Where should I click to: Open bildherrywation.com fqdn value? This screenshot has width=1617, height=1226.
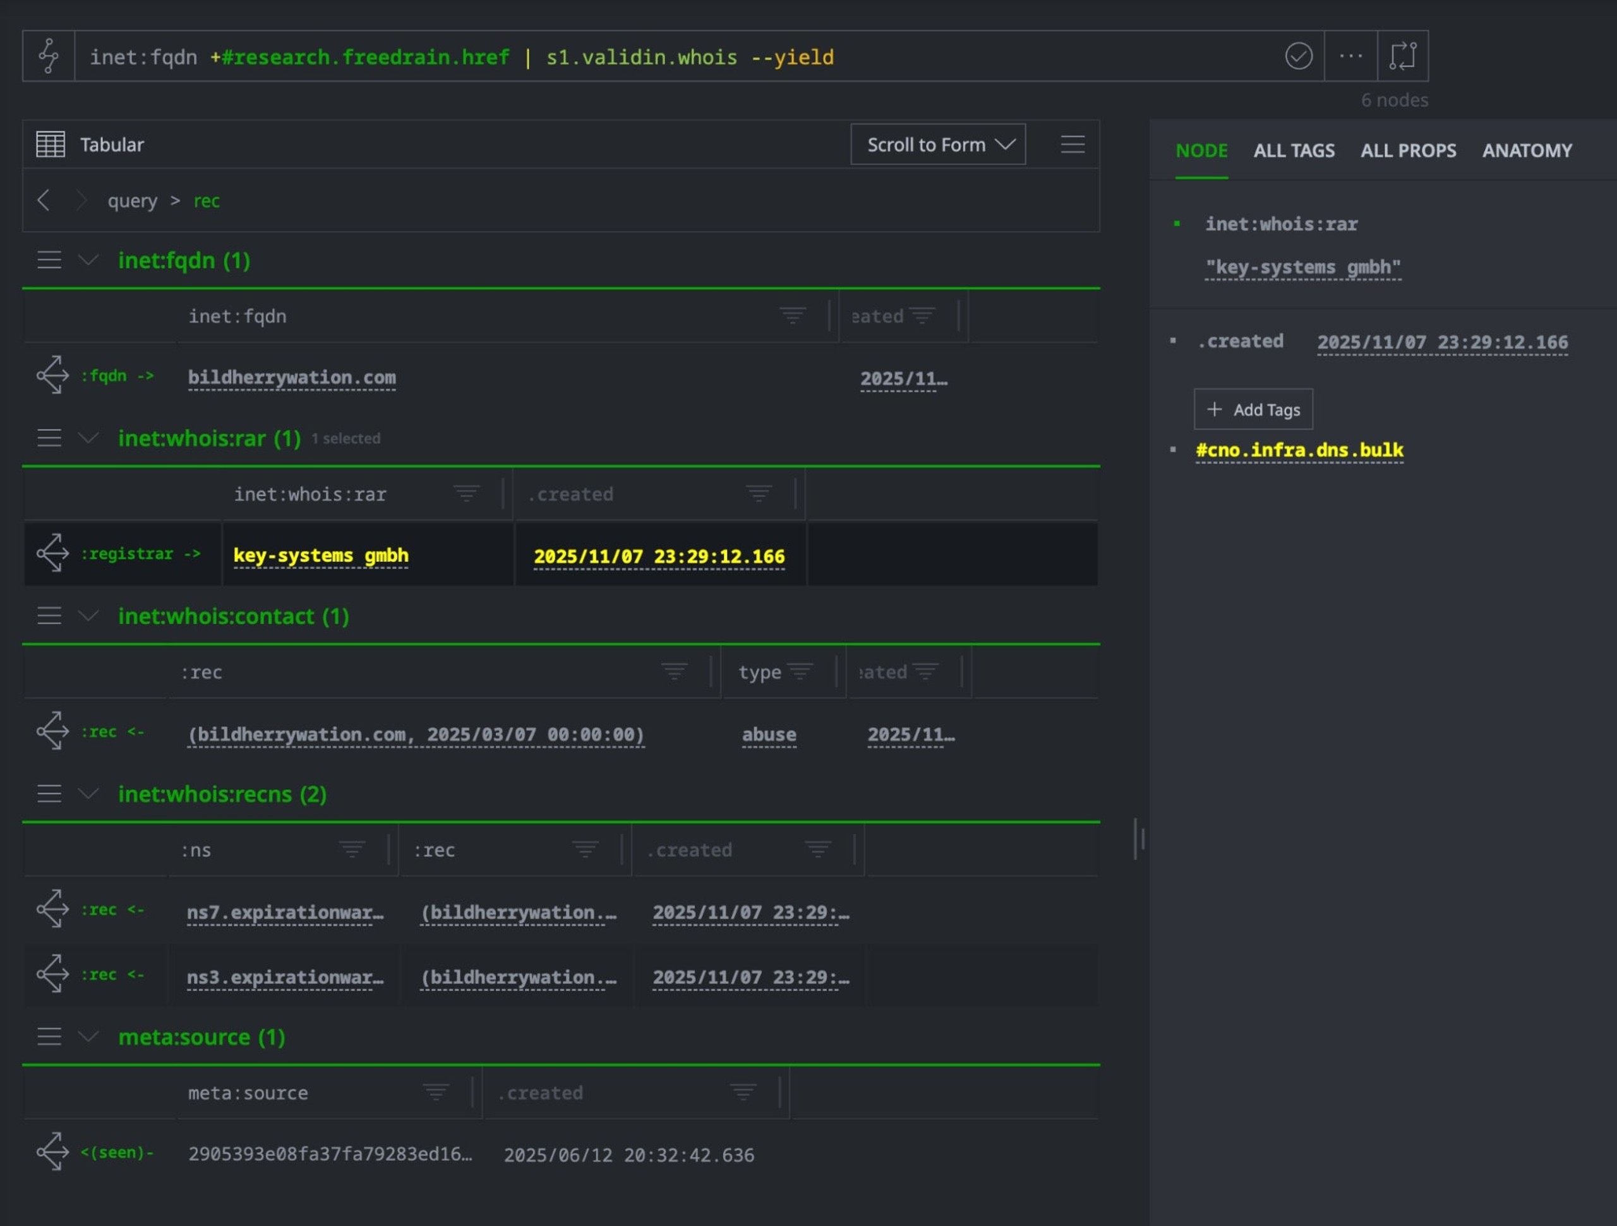292,378
